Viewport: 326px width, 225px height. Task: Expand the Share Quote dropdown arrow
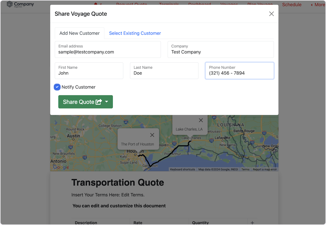pos(106,102)
